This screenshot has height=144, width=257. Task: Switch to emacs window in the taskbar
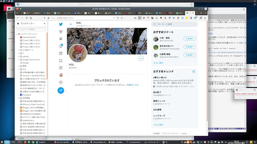pyautogui.click(x=99, y=142)
